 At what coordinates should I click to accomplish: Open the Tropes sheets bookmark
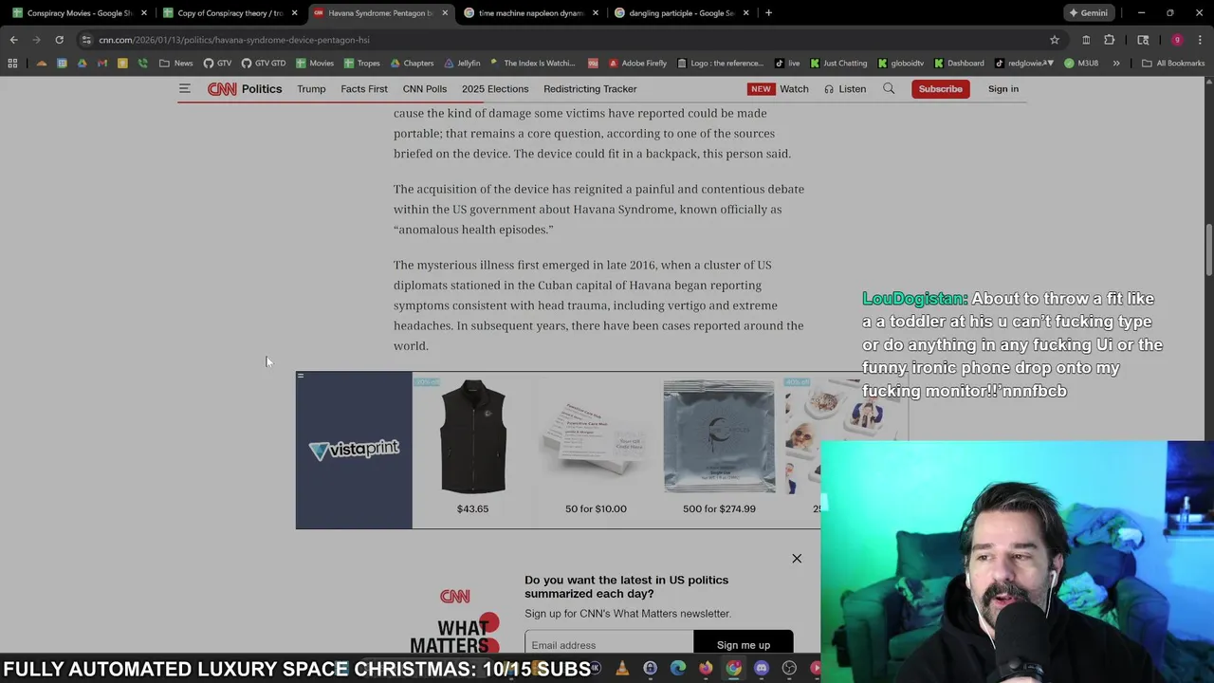point(362,64)
